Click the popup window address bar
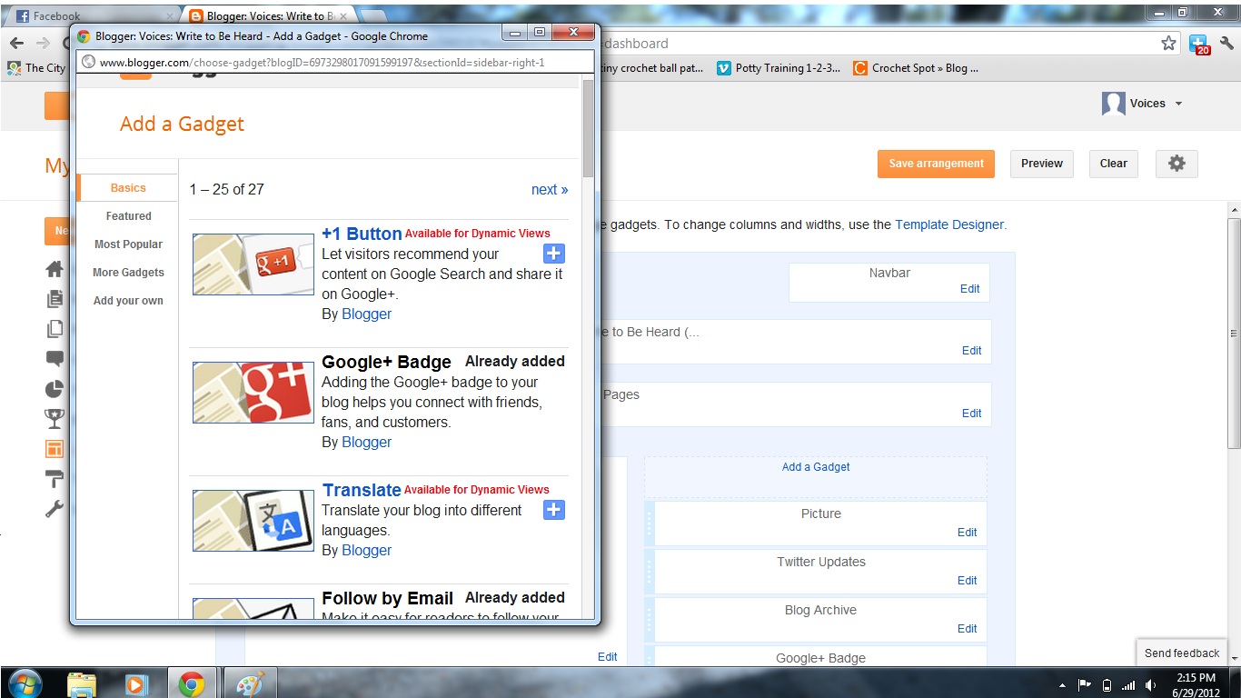This screenshot has height=698, width=1241. click(336, 63)
